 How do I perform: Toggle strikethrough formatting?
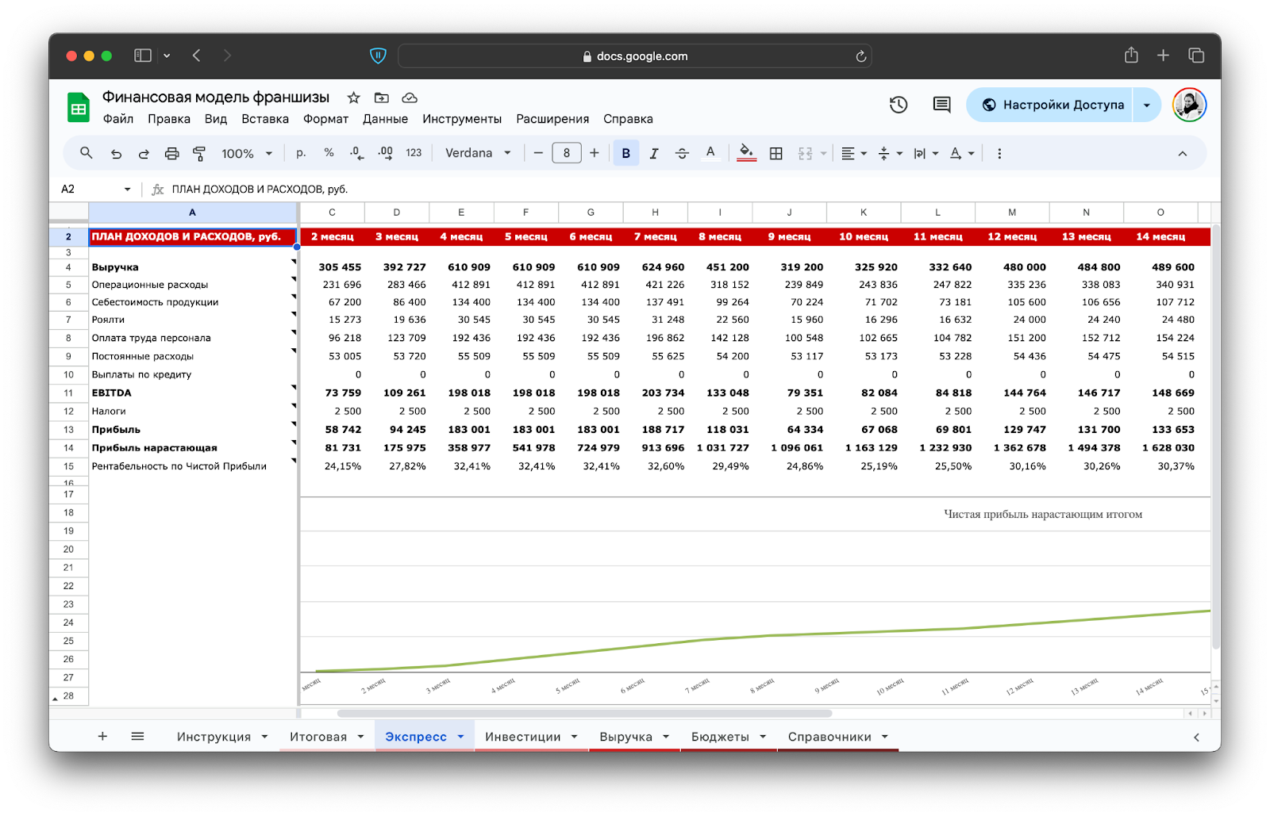coord(682,154)
